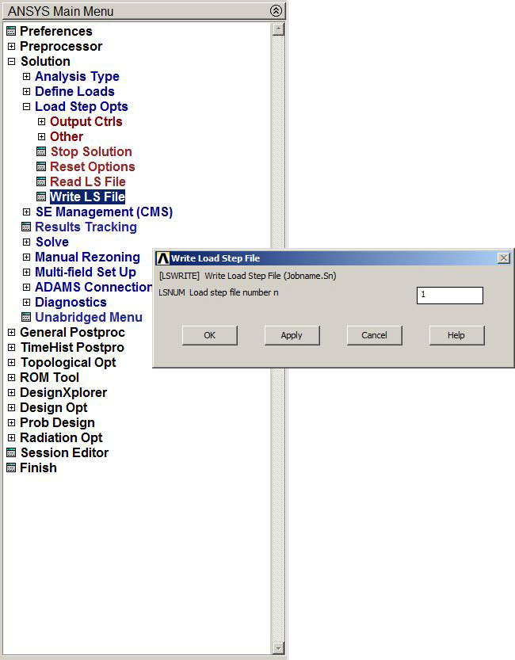Collapse the Load Step Opts node

pyautogui.click(x=26, y=107)
